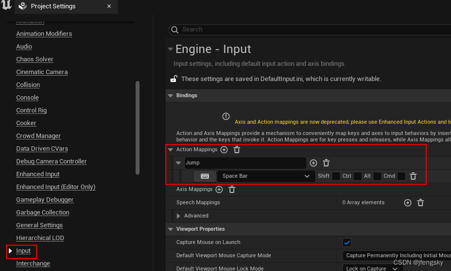This screenshot has height=271, width=451.
Task: Open Default Viewport Mouse Capture Mode dropdown
Action: [397, 255]
